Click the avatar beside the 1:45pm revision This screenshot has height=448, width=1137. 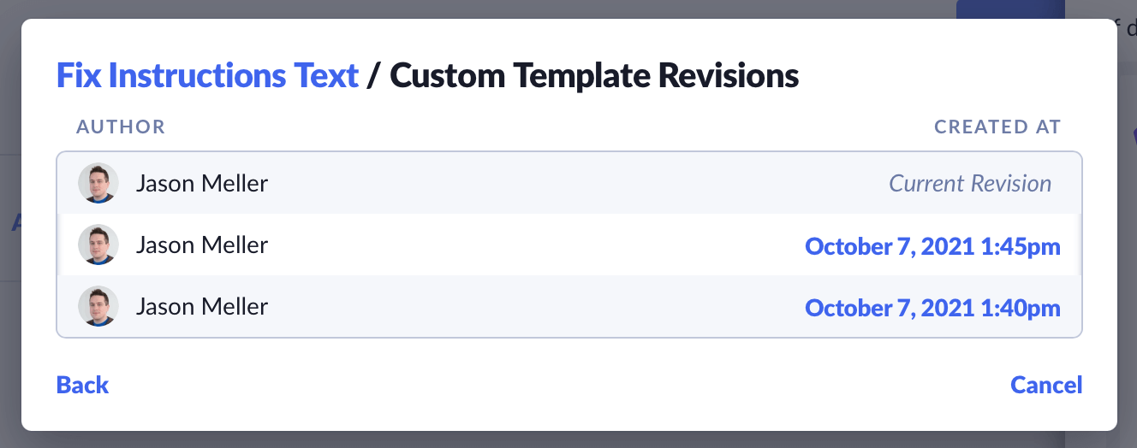tap(98, 245)
